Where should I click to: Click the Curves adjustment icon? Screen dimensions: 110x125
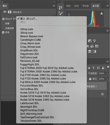tap(90, 41)
